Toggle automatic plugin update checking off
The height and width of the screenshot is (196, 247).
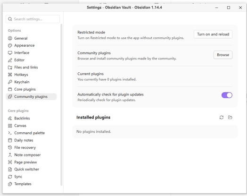tap(227, 95)
